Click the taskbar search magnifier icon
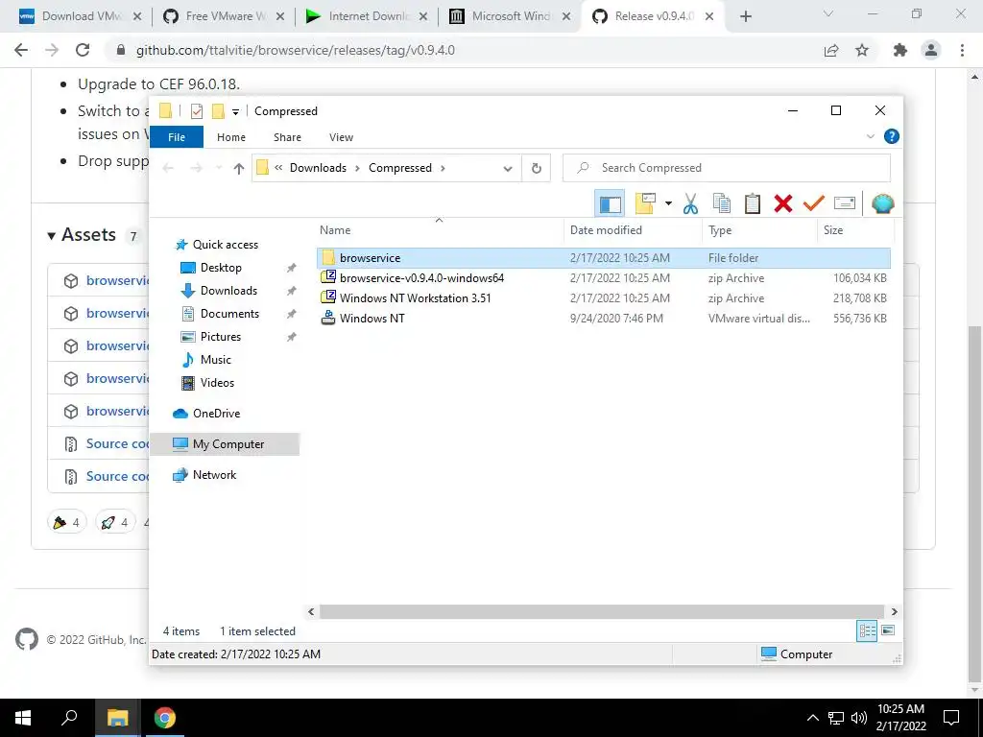This screenshot has height=737, width=983. 69,718
